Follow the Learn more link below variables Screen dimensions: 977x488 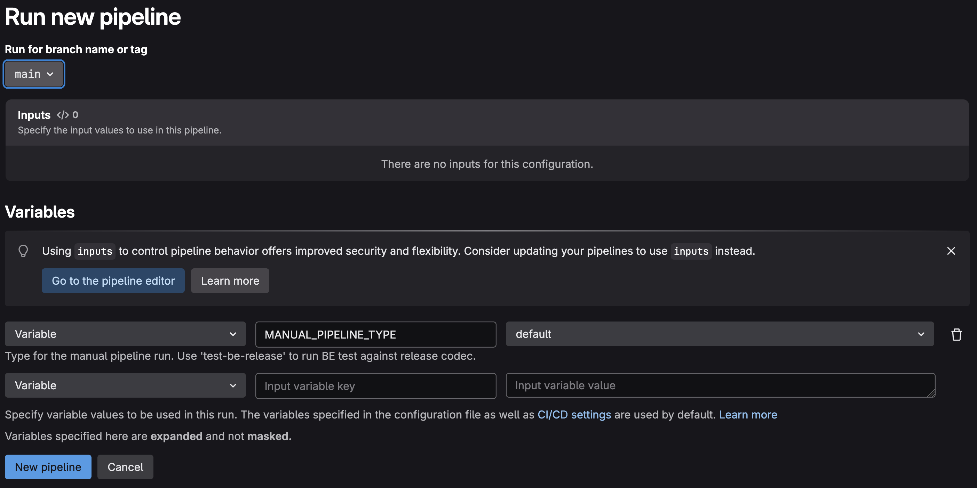748,415
